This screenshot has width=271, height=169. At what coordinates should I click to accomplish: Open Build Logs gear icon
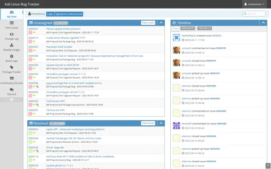coord(12,56)
